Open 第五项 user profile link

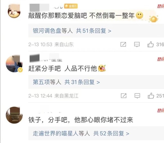[x=41, y=82]
